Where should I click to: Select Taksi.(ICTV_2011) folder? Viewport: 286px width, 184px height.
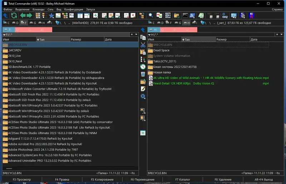(x=208, y=61)
